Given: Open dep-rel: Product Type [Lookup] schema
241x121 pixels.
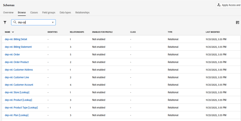Looking at the screenshot, I should [x=21, y=108].
